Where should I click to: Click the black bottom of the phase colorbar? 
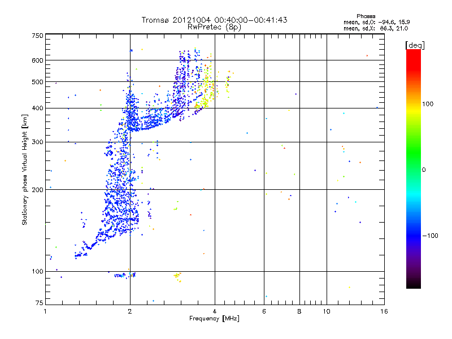tap(414, 284)
